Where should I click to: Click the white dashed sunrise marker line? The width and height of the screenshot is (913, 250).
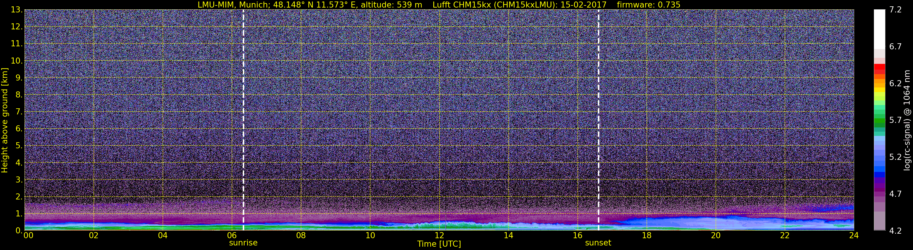[x=243, y=120]
